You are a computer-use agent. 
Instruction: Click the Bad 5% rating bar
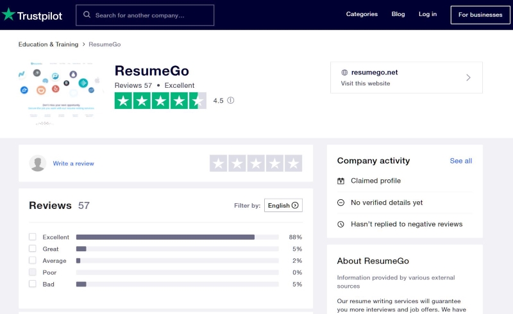click(178, 284)
